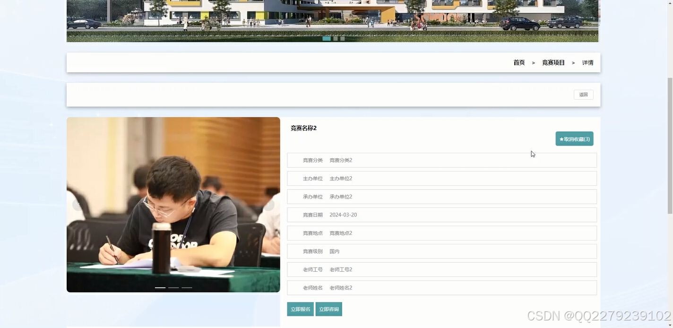Click the middle dash indicator below the photo
Screen dimensions: 673x328
(x=173, y=287)
